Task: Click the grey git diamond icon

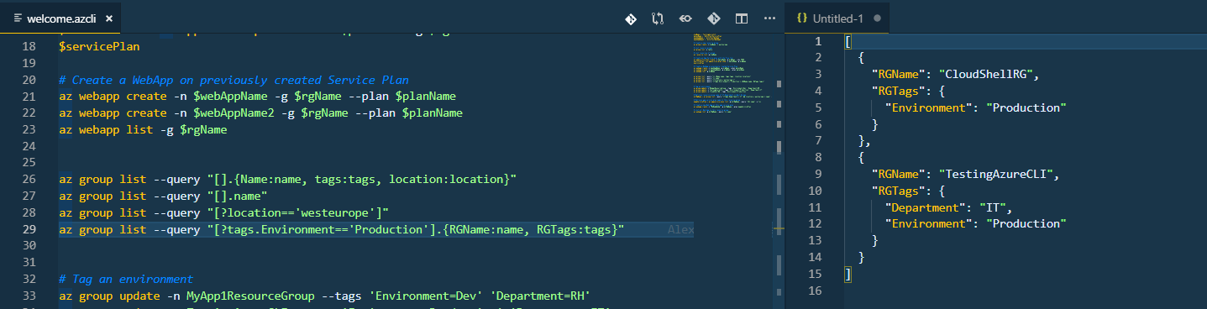Action: tap(713, 18)
